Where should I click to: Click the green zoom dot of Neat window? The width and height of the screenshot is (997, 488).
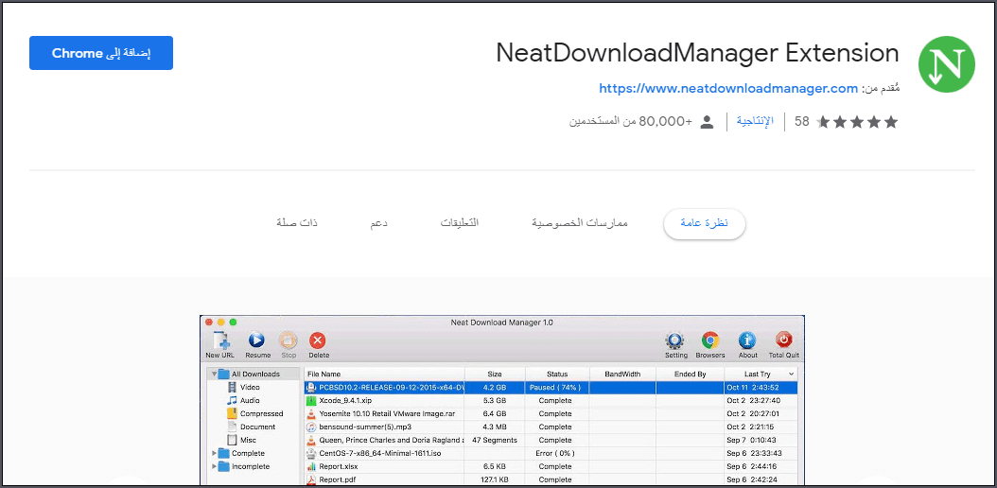233,322
